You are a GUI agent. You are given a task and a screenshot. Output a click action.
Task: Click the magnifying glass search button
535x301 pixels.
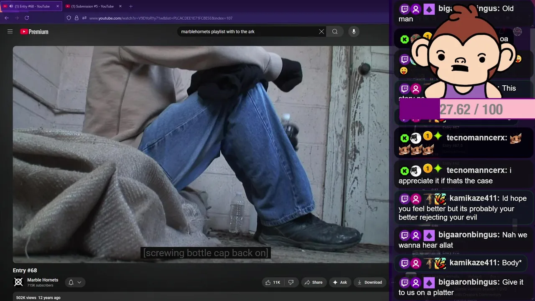335,32
